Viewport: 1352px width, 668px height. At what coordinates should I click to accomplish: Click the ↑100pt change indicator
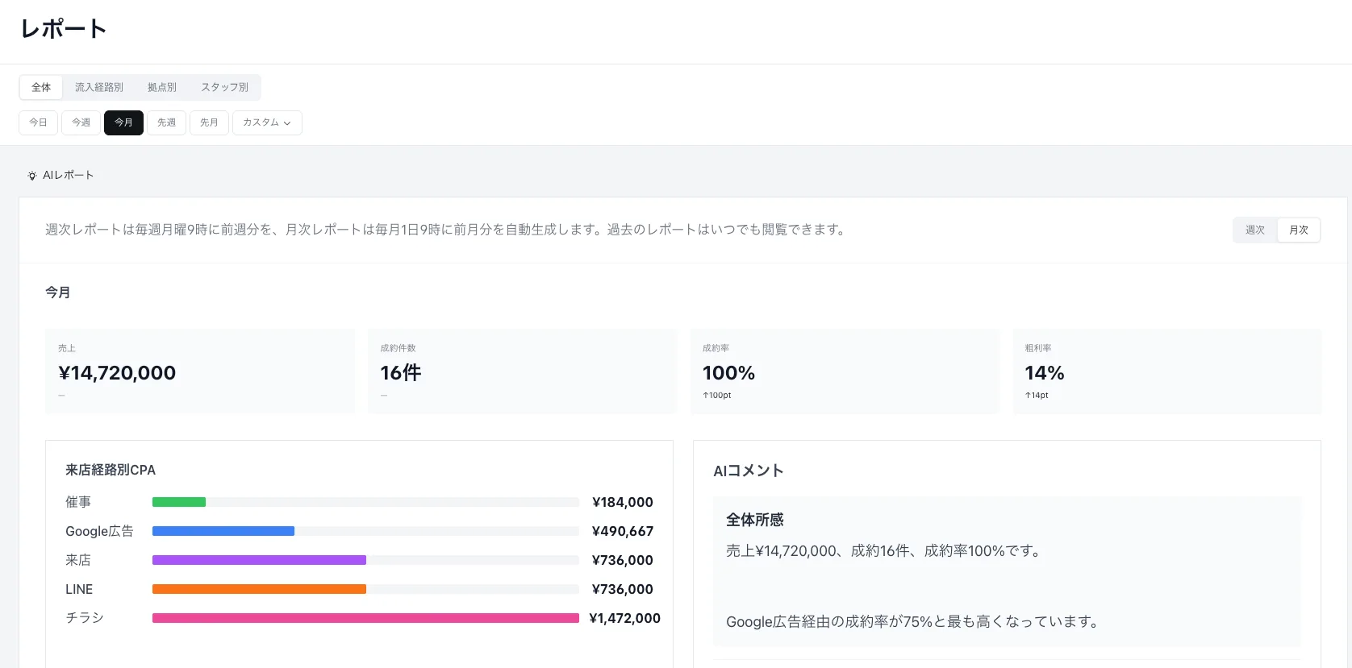point(717,396)
